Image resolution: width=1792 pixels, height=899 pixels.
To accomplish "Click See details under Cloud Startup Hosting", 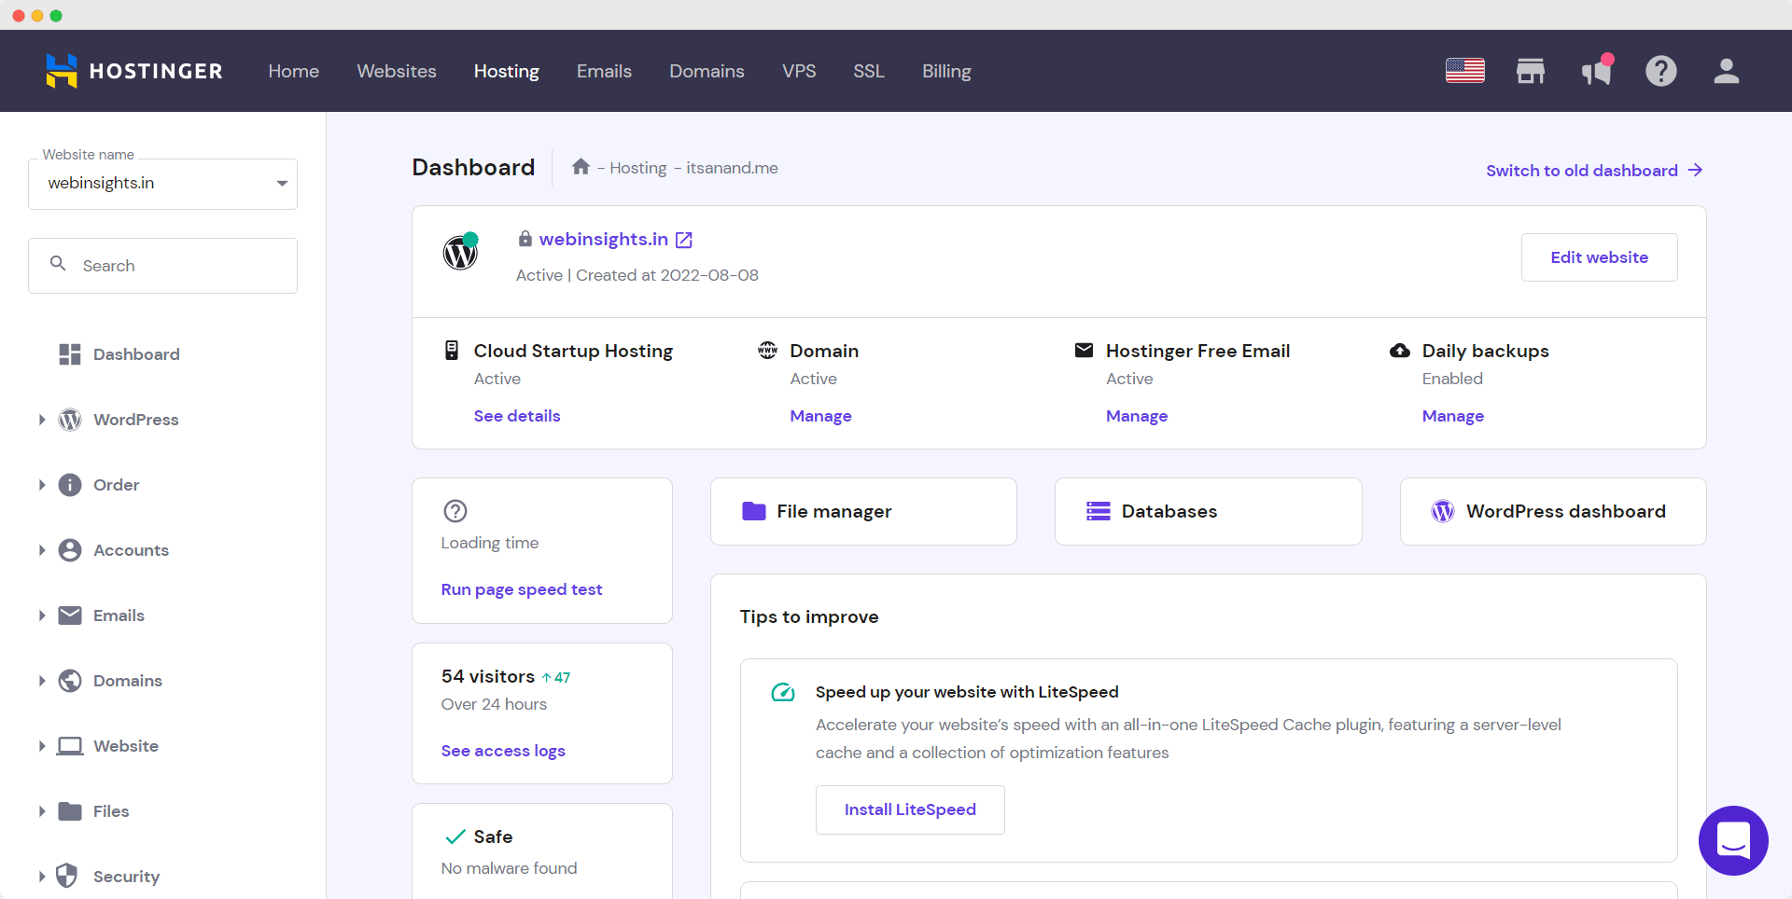I will point(517,416).
